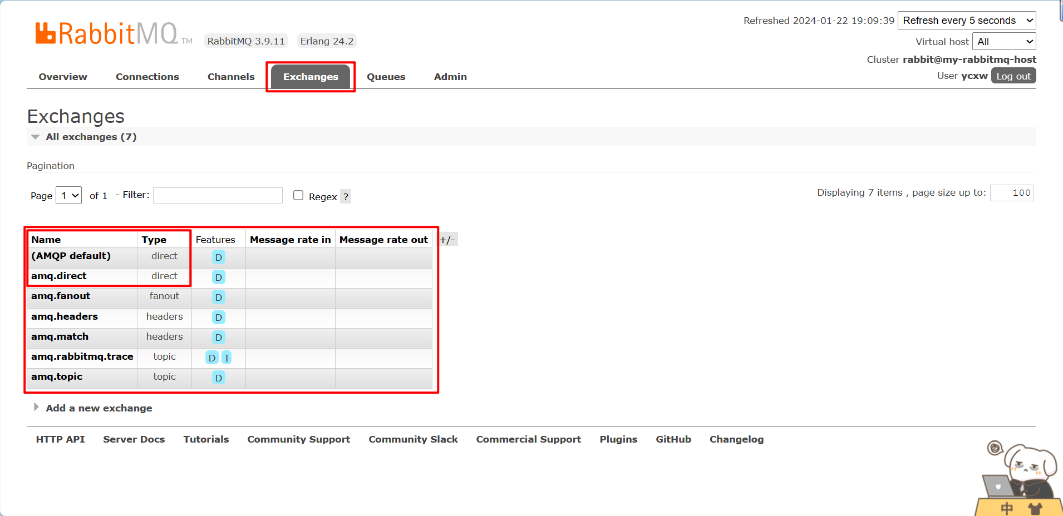
Task: Click the D badge for amq.fanout
Action: [219, 297]
